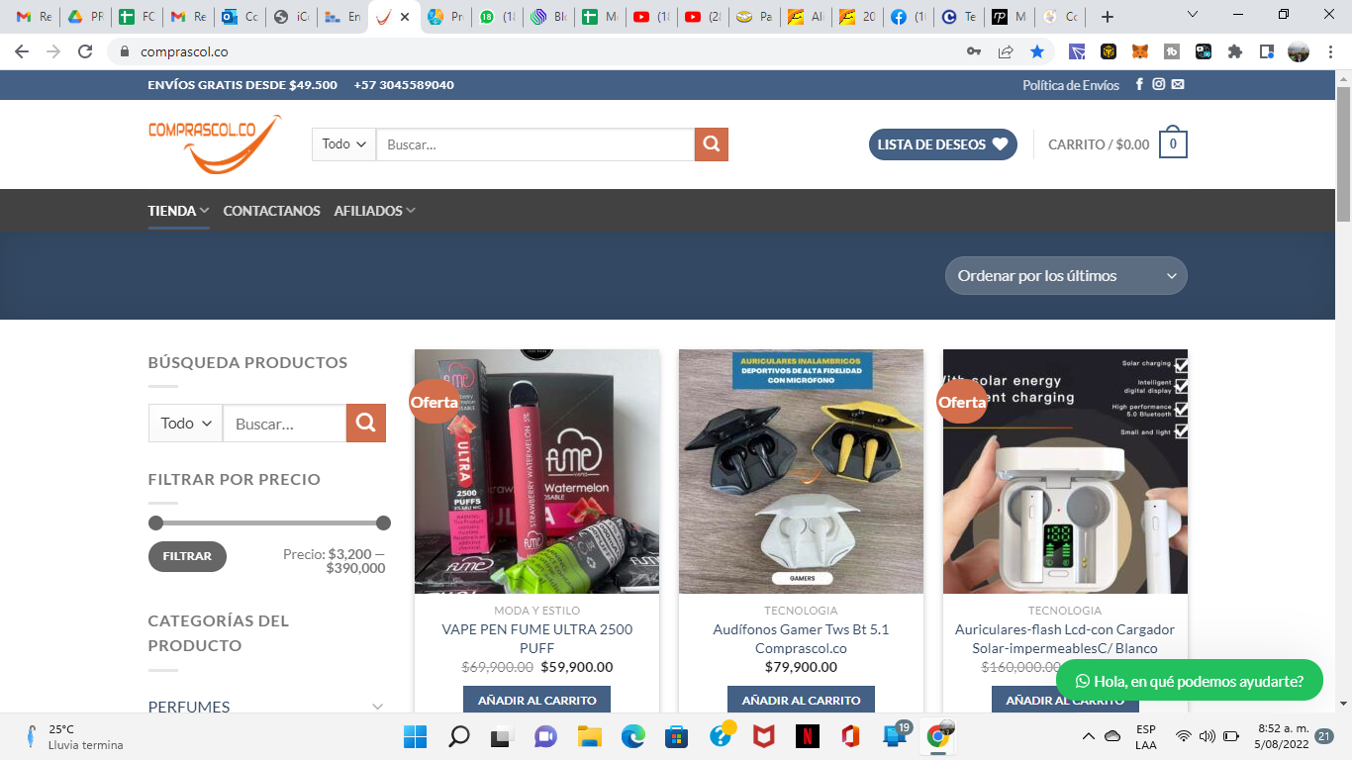Go back to previous page
This screenshot has width=1352, height=760.
pyautogui.click(x=22, y=51)
